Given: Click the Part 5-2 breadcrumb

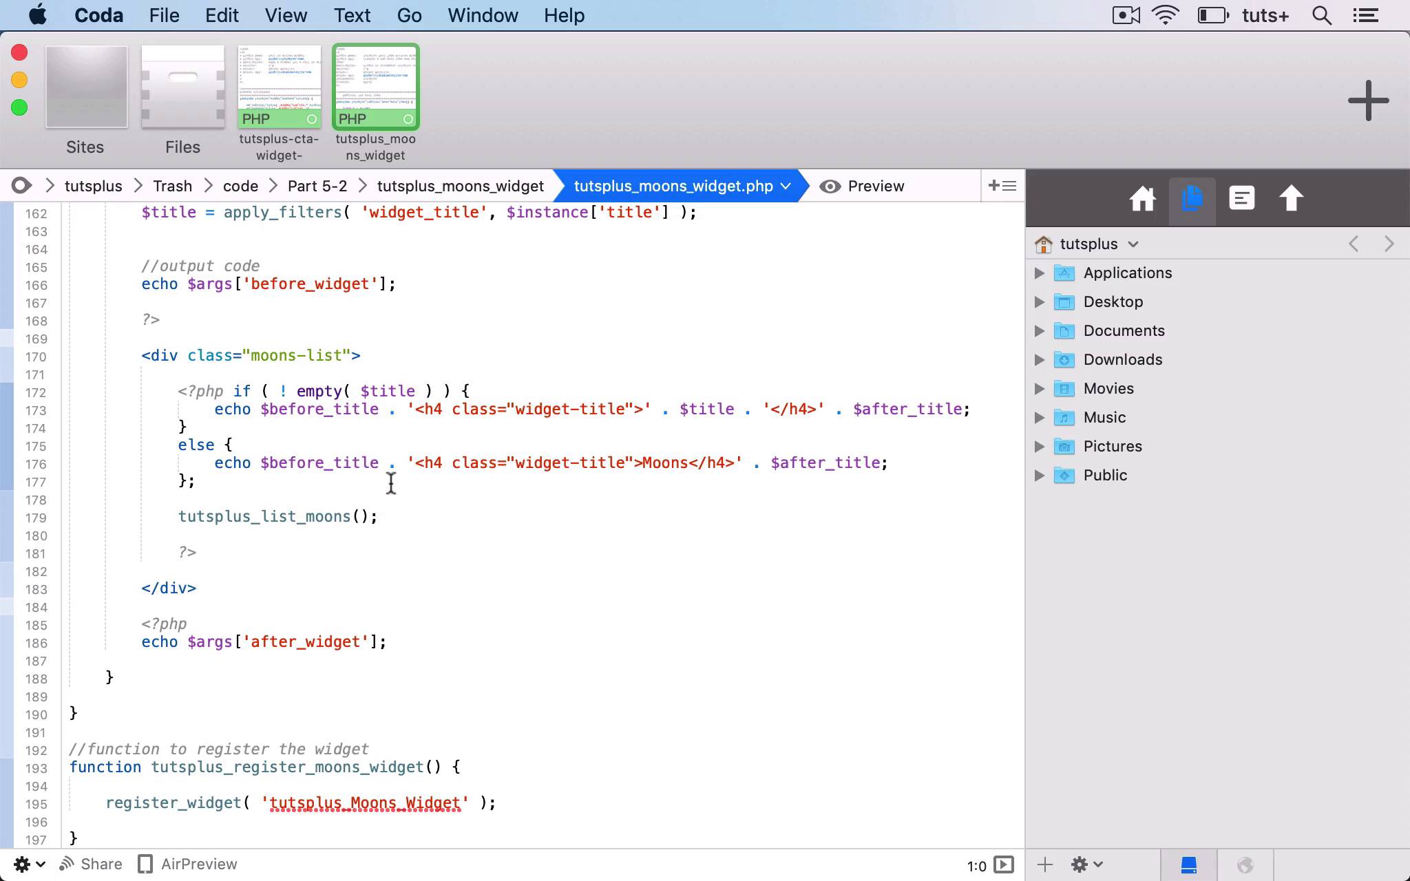Looking at the screenshot, I should (x=317, y=187).
